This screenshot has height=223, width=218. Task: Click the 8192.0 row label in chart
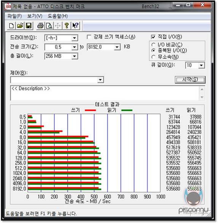[x=19, y=189]
